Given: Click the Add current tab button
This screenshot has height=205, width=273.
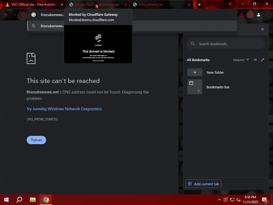Looking at the screenshot, I should pos(203,184).
